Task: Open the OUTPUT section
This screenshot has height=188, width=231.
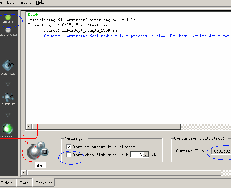Action: (x=8, y=99)
